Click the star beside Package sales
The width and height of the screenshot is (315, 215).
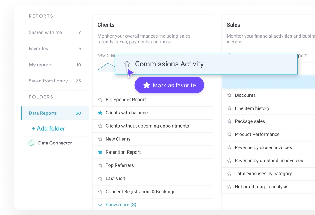[x=229, y=121]
